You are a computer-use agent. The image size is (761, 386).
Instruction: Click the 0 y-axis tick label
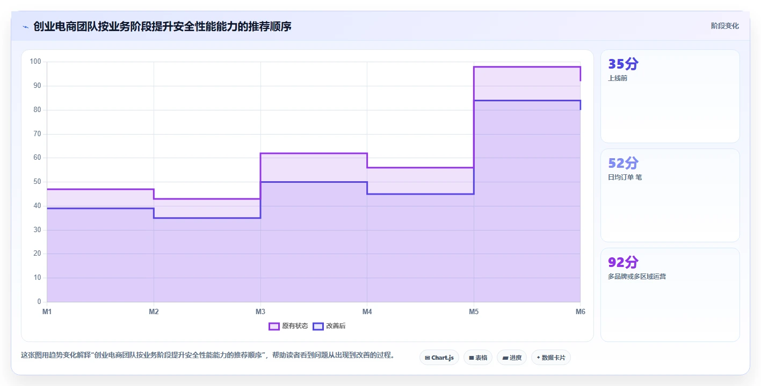click(39, 302)
